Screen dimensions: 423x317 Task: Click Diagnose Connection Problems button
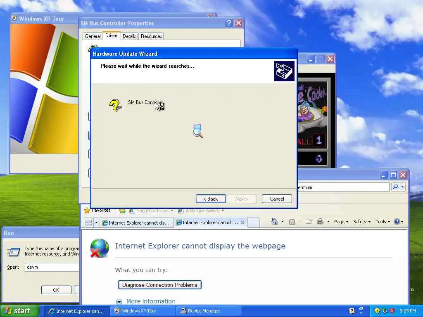coord(160,285)
